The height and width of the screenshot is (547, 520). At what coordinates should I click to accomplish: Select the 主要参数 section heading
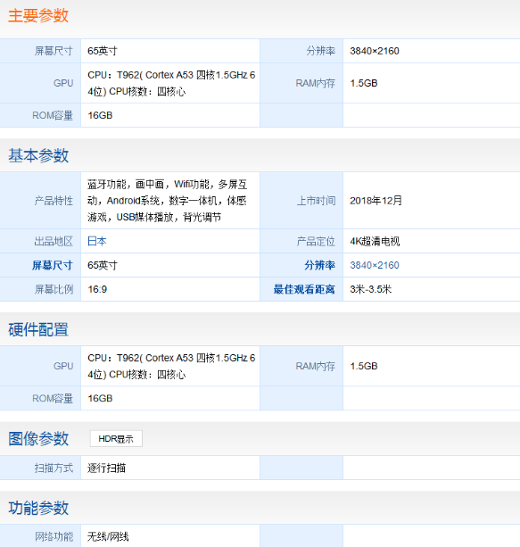(x=38, y=16)
